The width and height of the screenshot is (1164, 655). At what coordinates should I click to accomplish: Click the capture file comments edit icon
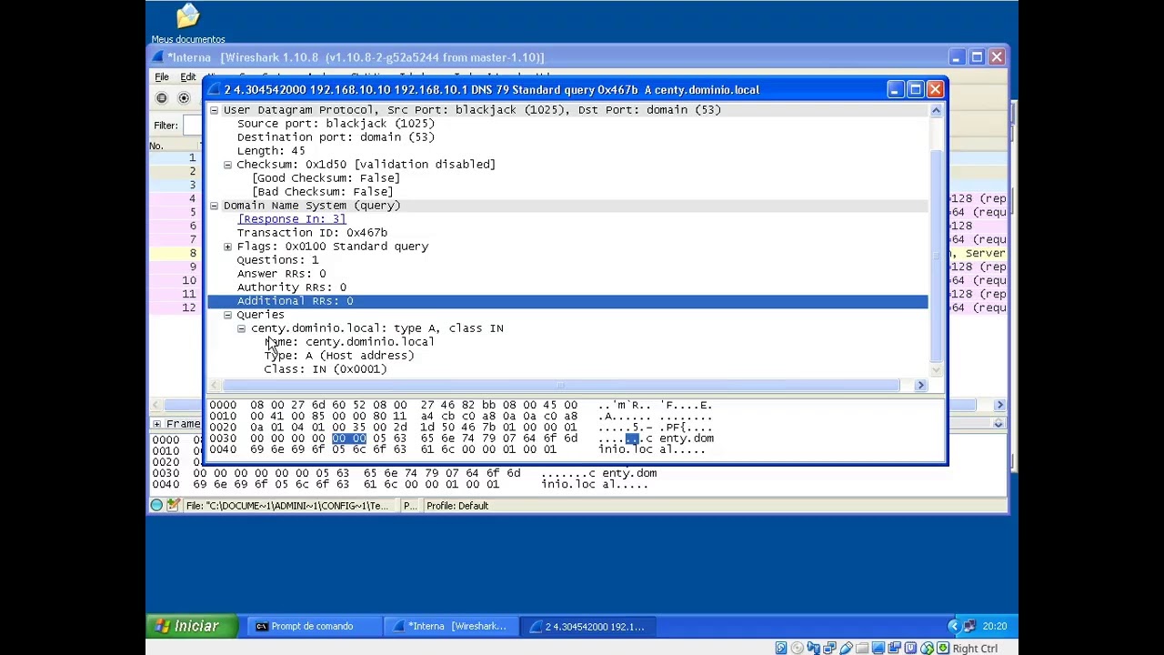tap(173, 506)
